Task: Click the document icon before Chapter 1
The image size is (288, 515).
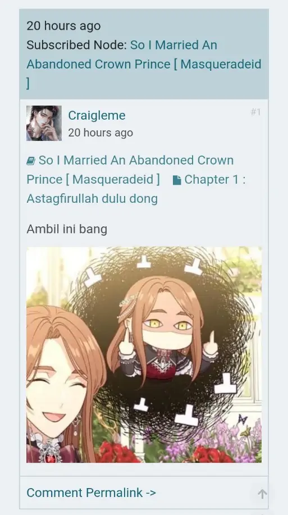Action: (177, 180)
